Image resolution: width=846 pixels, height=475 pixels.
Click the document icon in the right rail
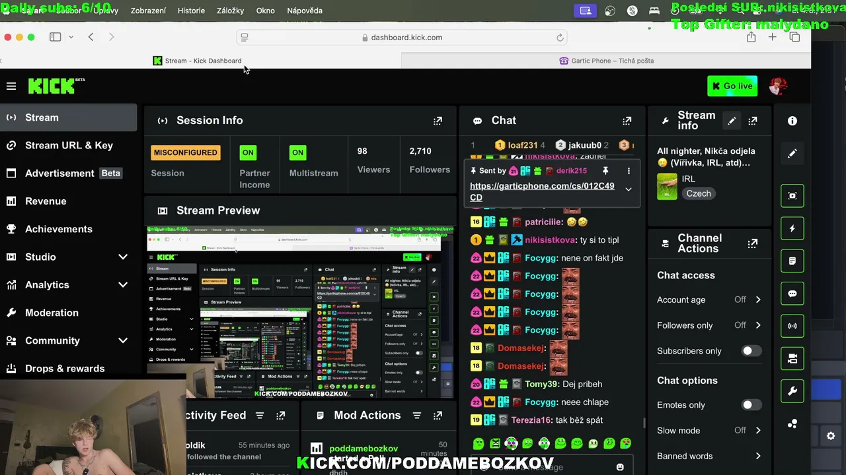792,261
